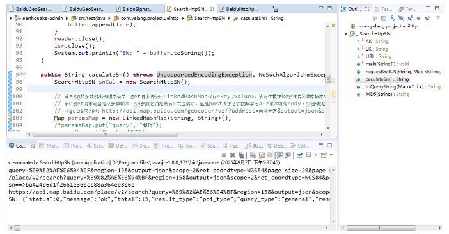This screenshot has height=234, width=449.
Task: Select toQueryString method in Outline
Action: 402,87
